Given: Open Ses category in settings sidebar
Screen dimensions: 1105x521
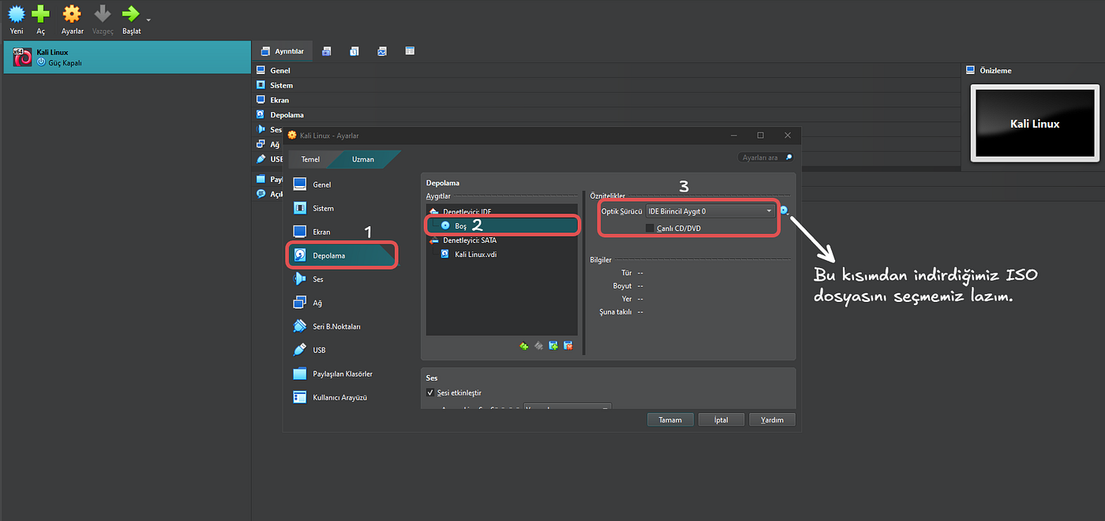Looking at the screenshot, I should tap(343, 279).
